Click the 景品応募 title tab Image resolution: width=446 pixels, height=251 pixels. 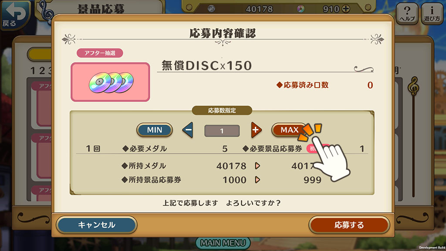point(101,9)
